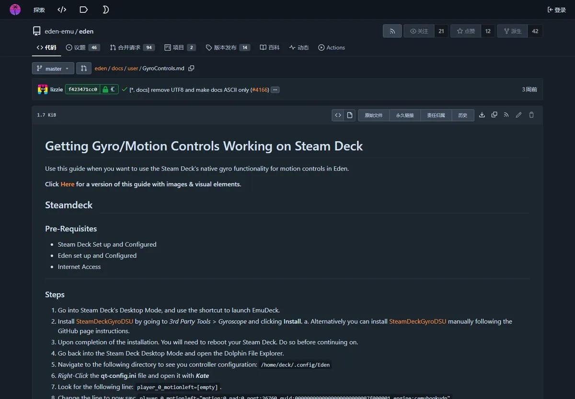
Task: Click 永久链接 (Permalink) button
Action: pyautogui.click(x=405, y=115)
